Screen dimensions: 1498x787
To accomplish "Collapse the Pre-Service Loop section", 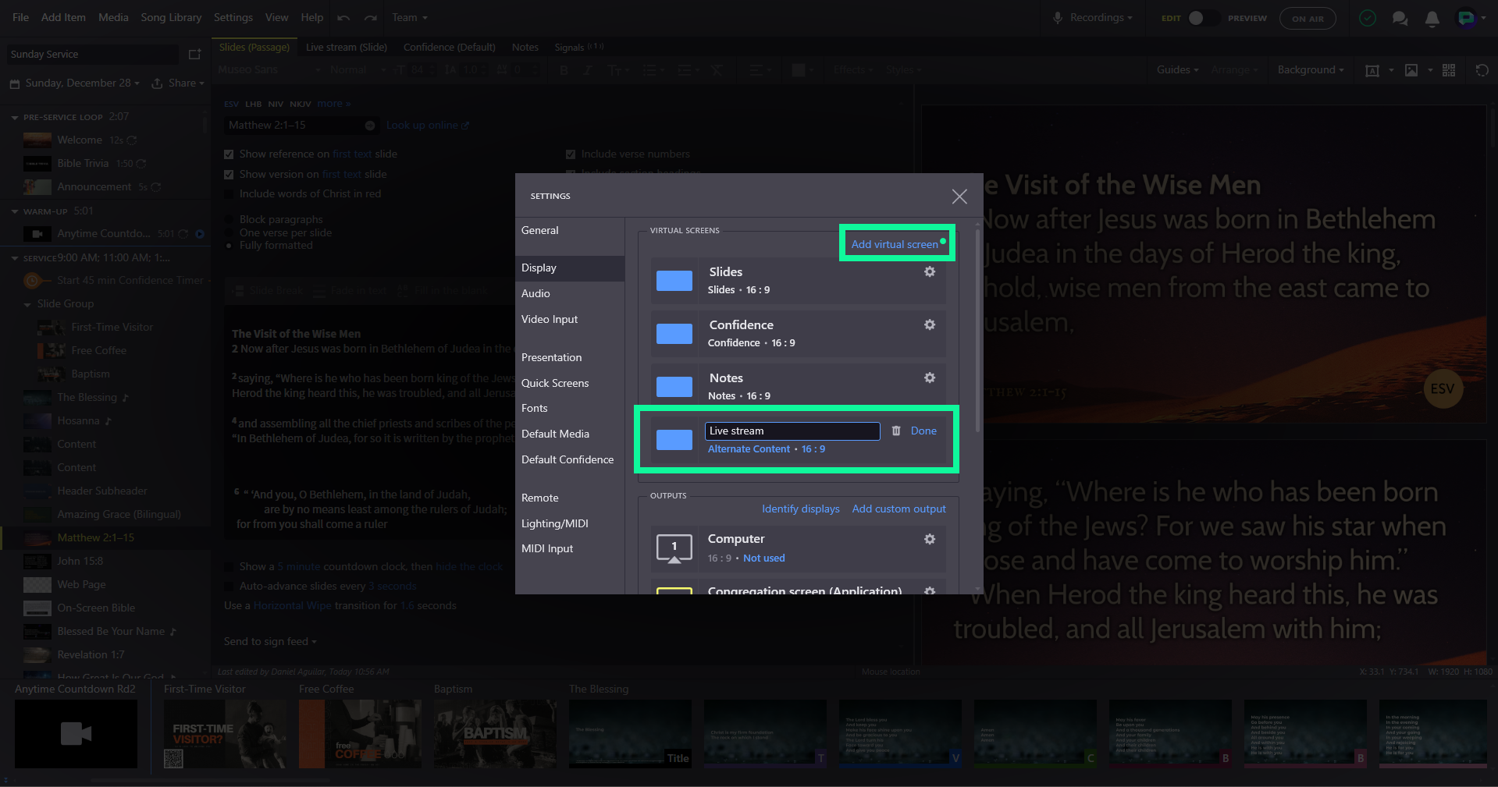I will tap(15, 117).
